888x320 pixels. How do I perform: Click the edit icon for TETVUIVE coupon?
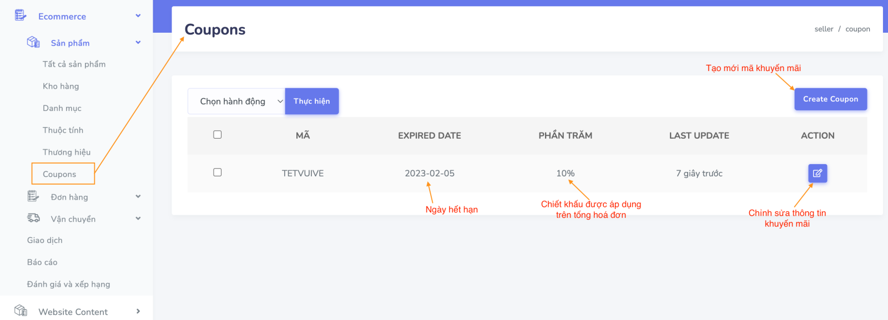817,173
